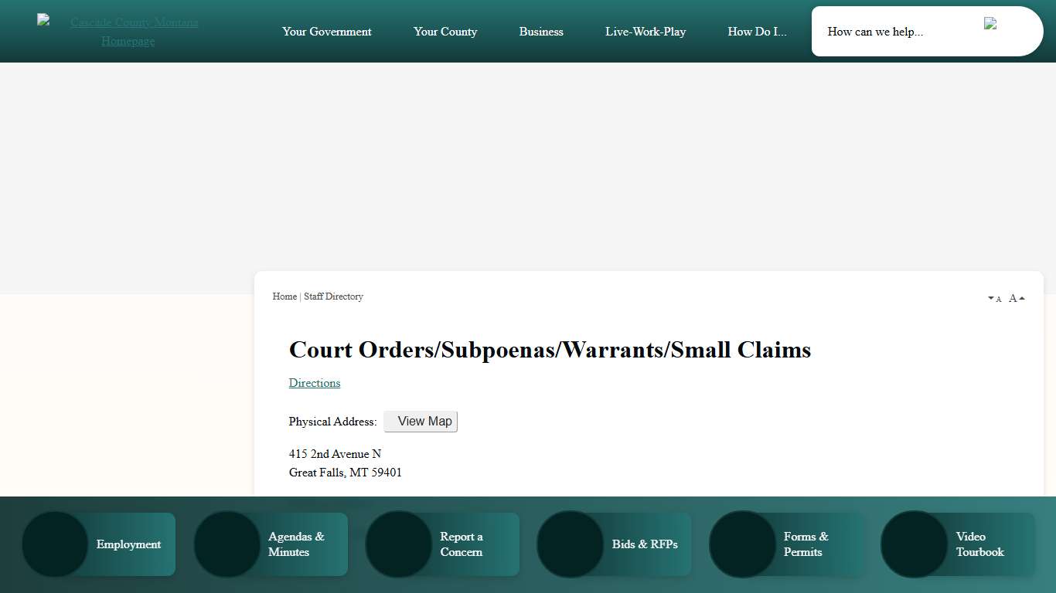Expand the How Do I... dropdown

(x=756, y=32)
